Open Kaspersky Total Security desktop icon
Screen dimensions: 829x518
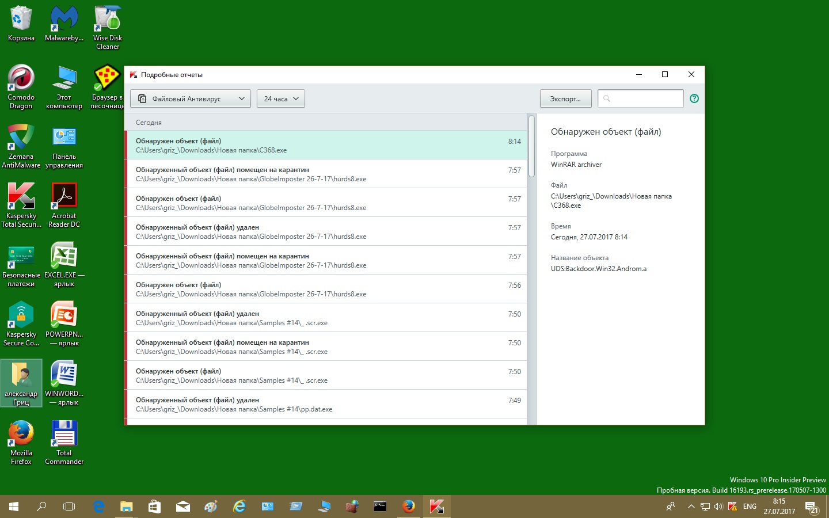[x=21, y=205]
